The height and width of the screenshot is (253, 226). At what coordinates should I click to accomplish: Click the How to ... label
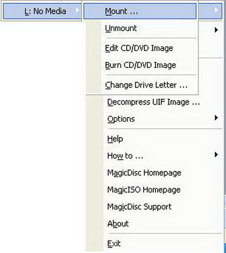coord(125,156)
